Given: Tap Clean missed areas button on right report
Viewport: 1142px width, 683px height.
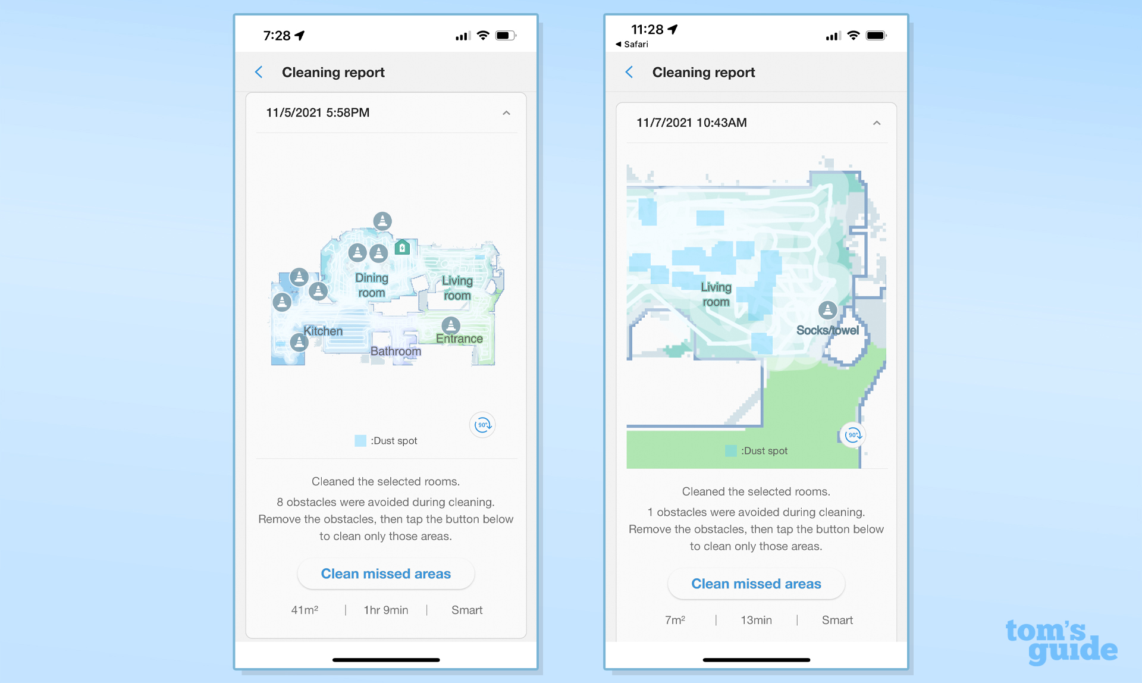Looking at the screenshot, I should tap(757, 583).
